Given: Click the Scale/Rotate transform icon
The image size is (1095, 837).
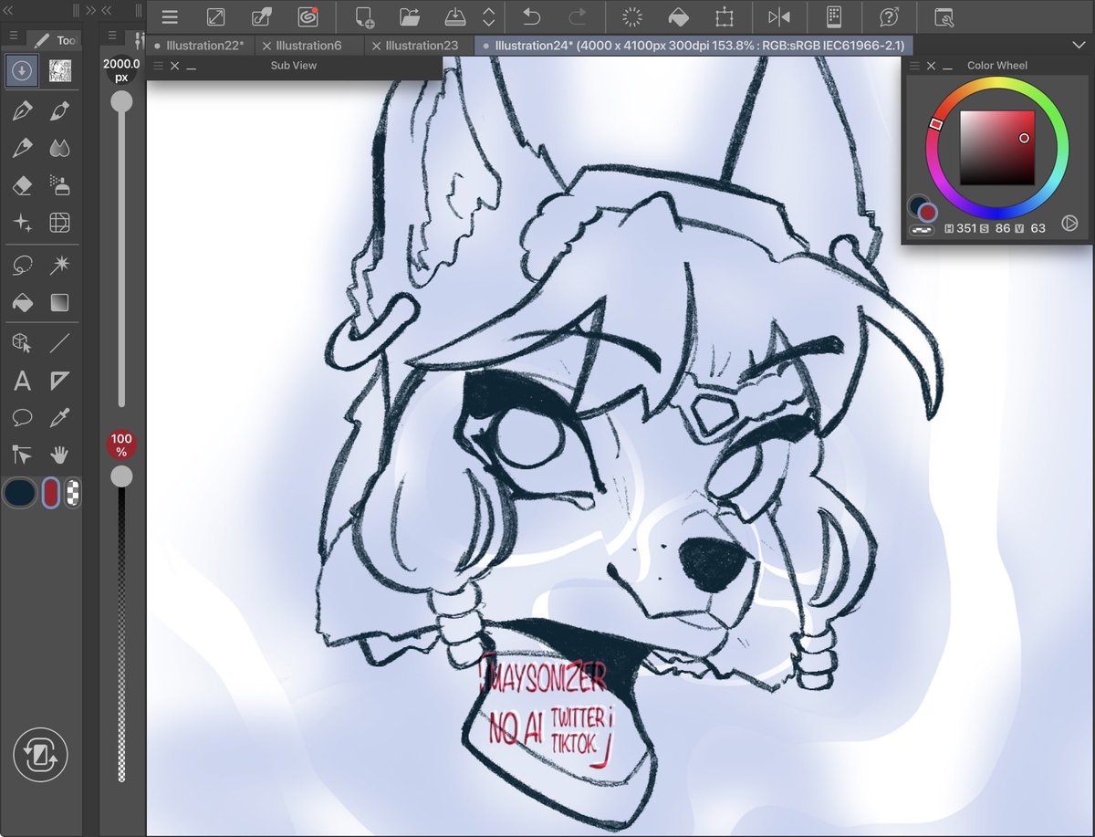Looking at the screenshot, I should (725, 16).
